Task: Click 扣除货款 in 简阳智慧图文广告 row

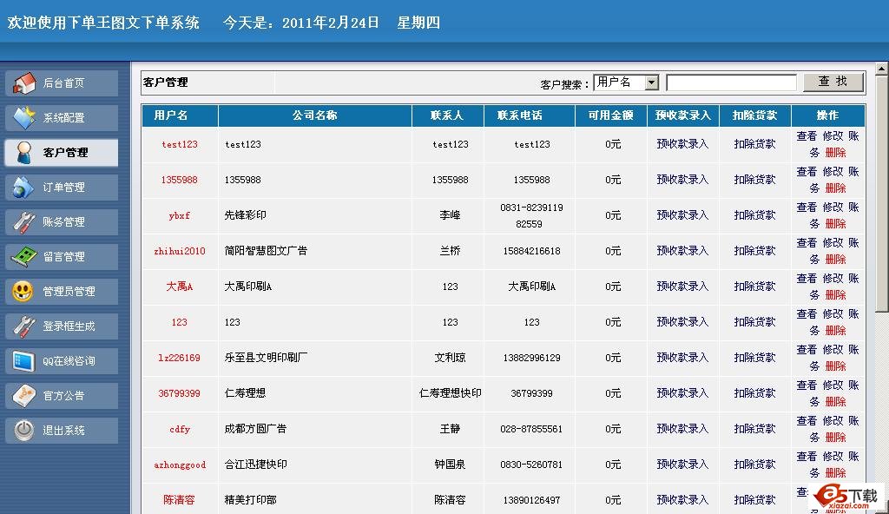Action: (x=754, y=251)
